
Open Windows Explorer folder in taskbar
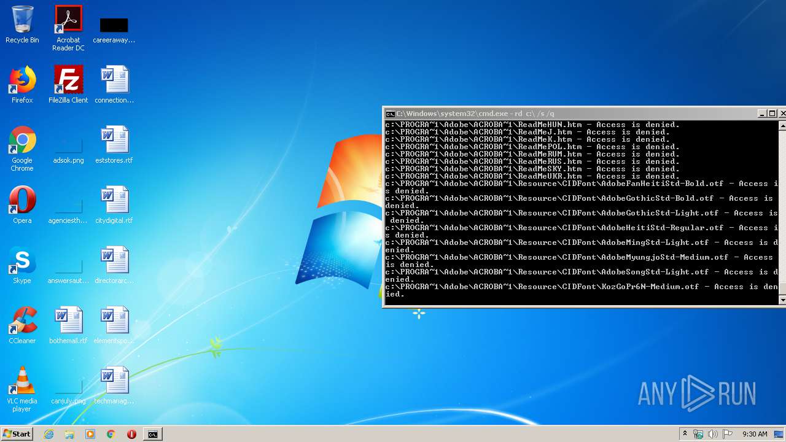click(69, 434)
